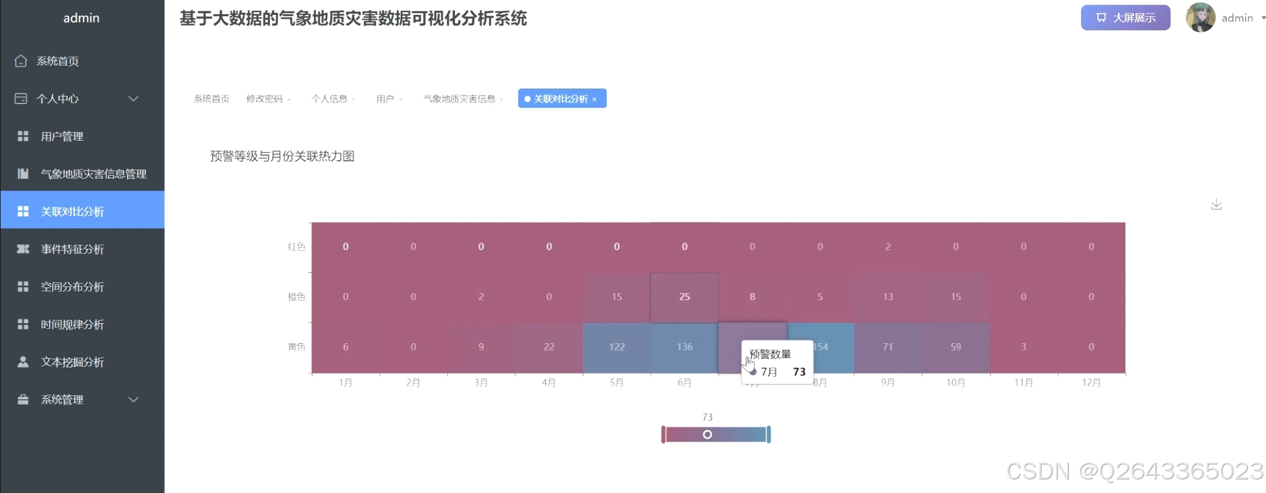This screenshot has width=1266, height=493.
Task: Open 系统首页 via its house icon in sidebar
Action: (21, 61)
